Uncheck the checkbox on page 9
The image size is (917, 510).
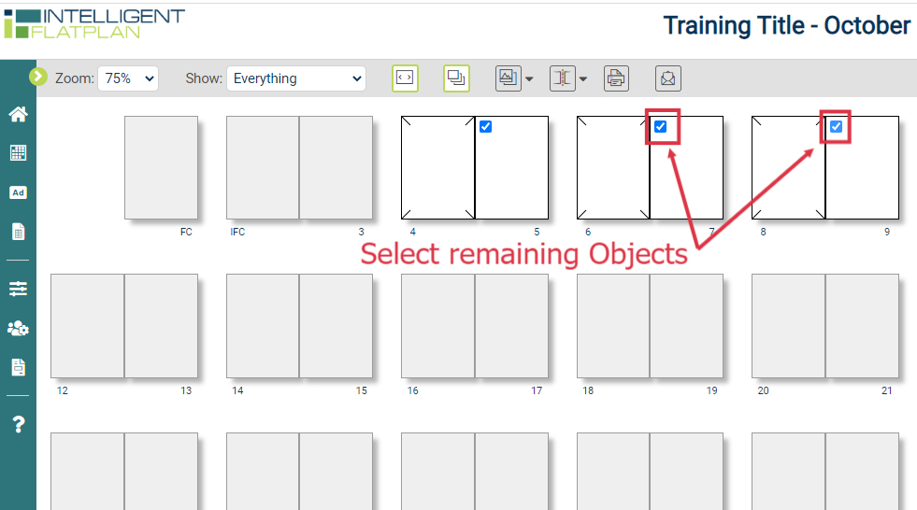[x=837, y=127]
